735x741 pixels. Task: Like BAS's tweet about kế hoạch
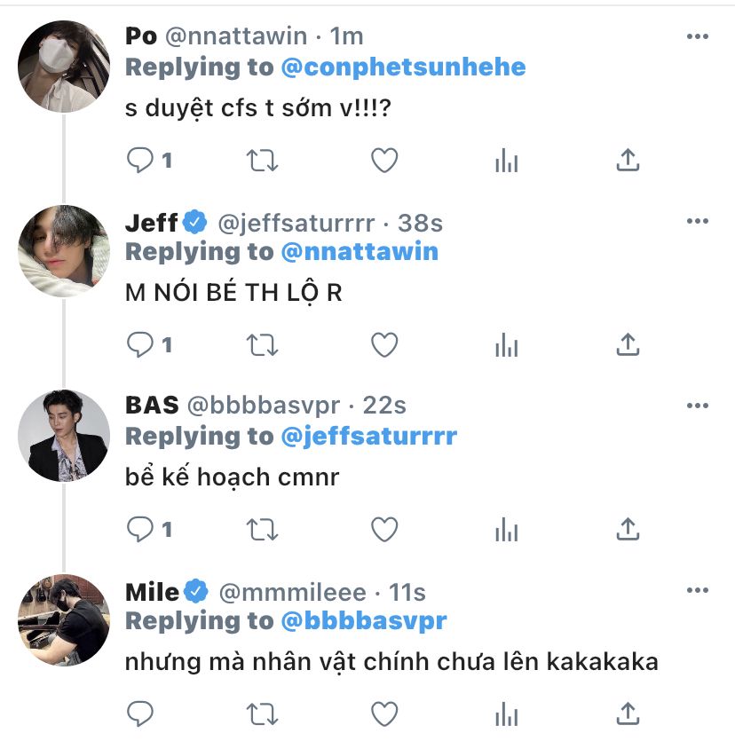tap(383, 530)
